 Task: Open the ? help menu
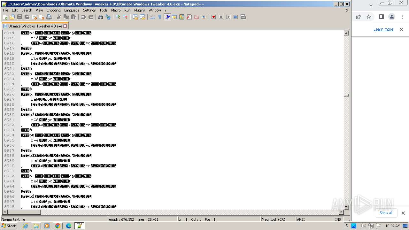pos(166,10)
